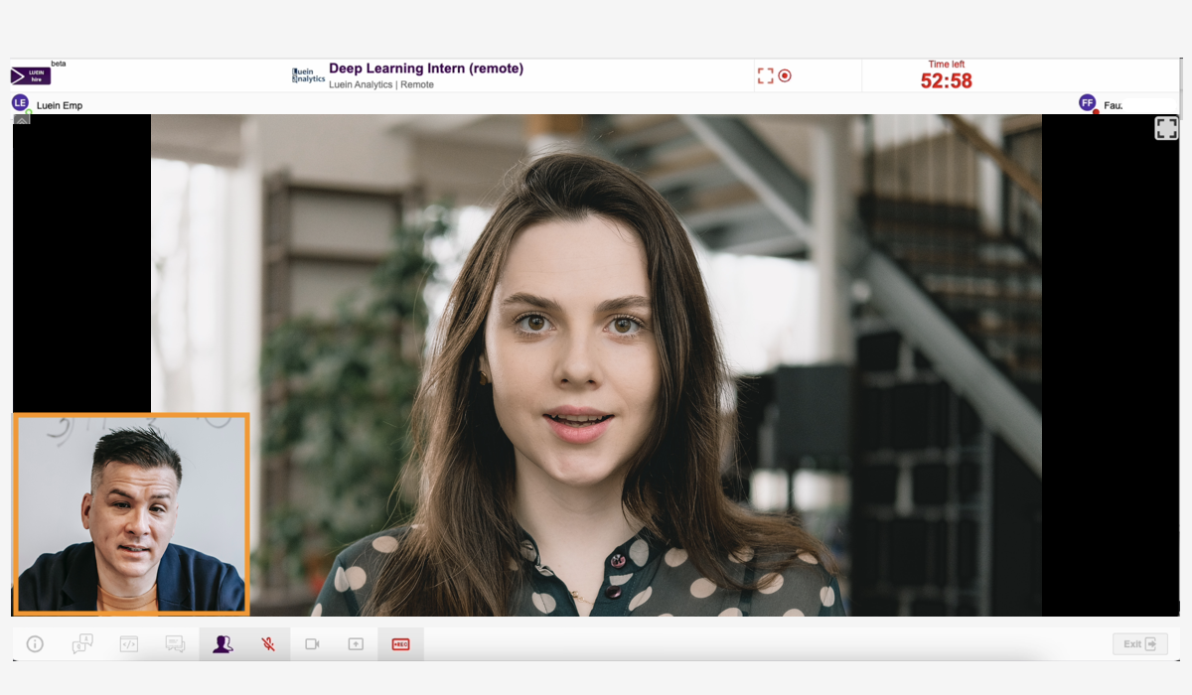Click the share screen icon

pyautogui.click(x=356, y=644)
